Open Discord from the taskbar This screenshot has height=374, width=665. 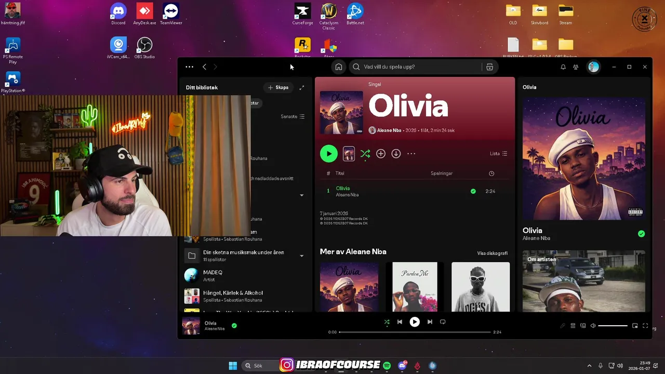pyautogui.click(x=402, y=366)
